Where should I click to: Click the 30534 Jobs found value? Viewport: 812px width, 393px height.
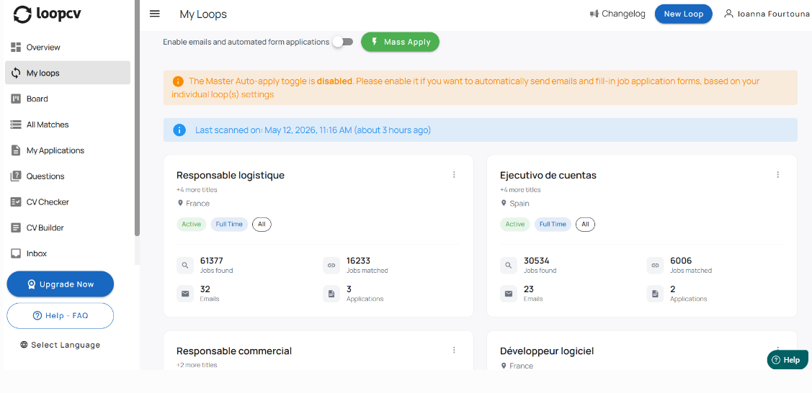(x=537, y=261)
